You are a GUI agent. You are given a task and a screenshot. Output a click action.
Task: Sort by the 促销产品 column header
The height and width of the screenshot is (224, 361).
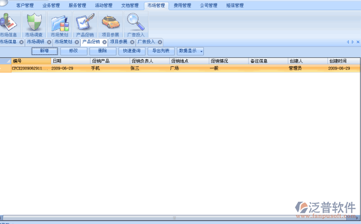[110, 61]
